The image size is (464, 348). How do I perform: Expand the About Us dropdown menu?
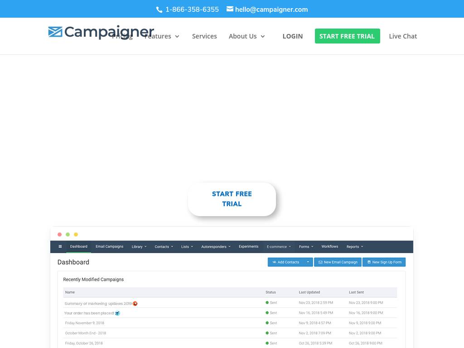247,36
